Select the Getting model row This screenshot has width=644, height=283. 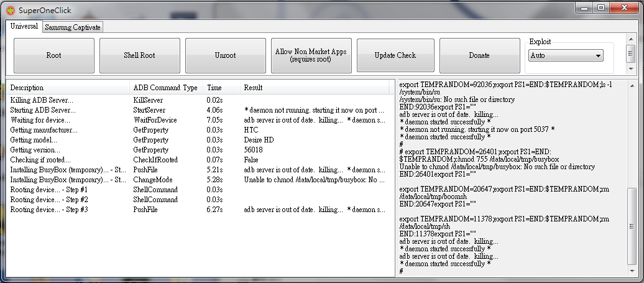coord(198,140)
